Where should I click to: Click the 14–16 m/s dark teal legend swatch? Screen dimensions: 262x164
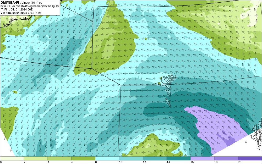(178, 158)
